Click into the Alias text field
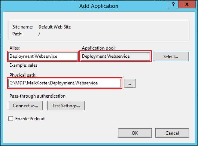Viewport: 198px width, 146px height. point(43,56)
